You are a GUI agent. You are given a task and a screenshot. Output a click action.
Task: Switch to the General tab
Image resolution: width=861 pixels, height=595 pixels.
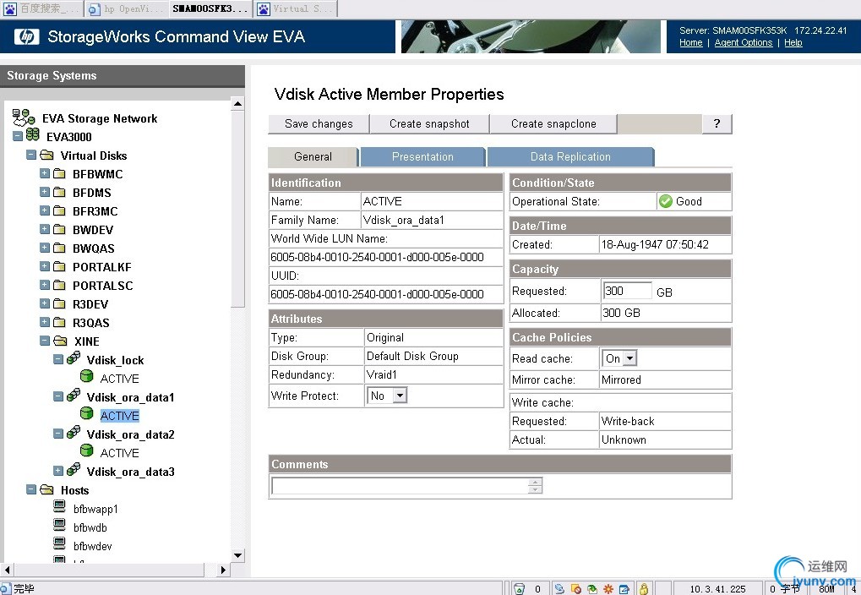click(x=313, y=156)
